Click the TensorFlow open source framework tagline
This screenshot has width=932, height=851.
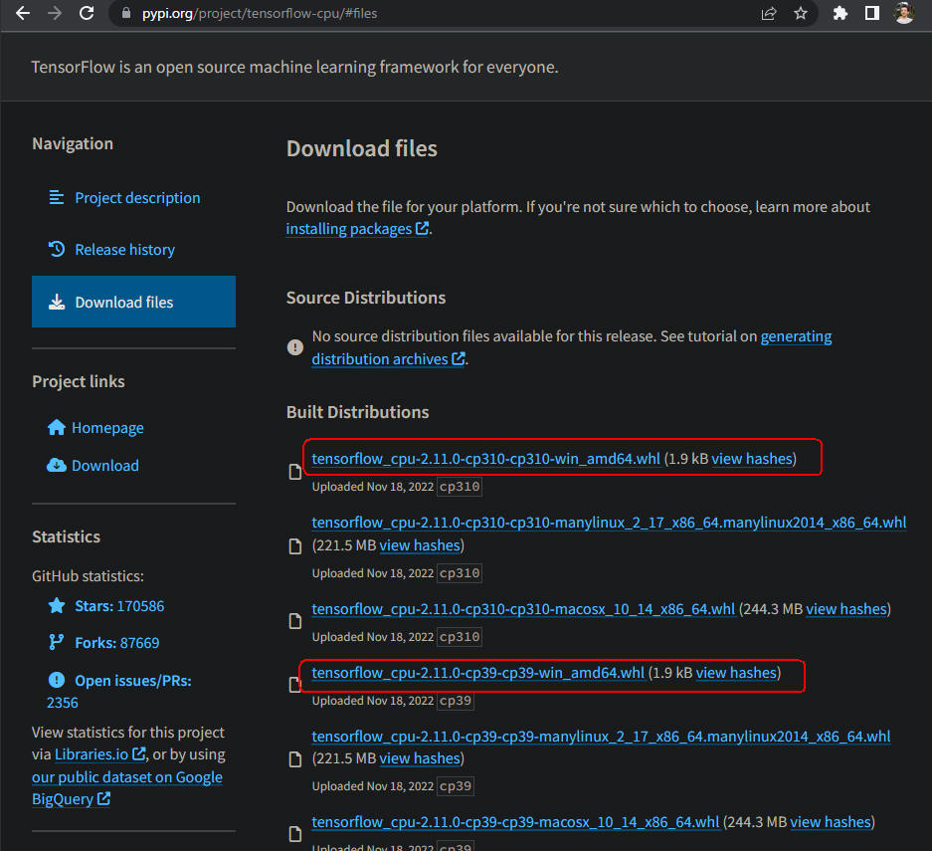[x=294, y=68]
